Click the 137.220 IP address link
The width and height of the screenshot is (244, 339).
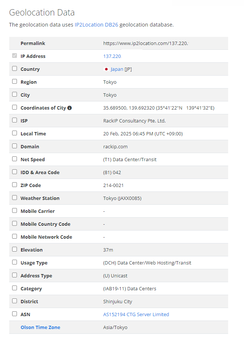pos(112,56)
